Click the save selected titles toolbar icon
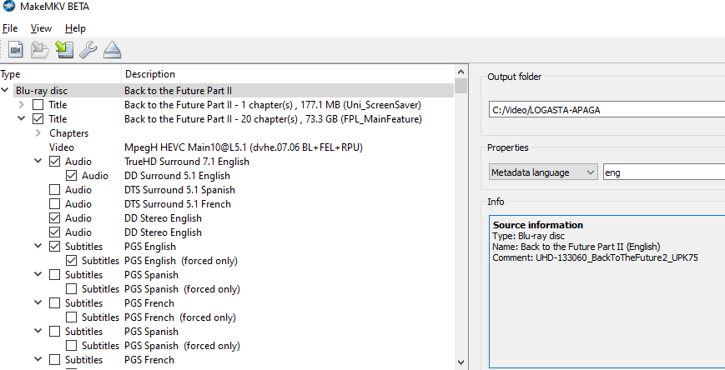 point(64,49)
